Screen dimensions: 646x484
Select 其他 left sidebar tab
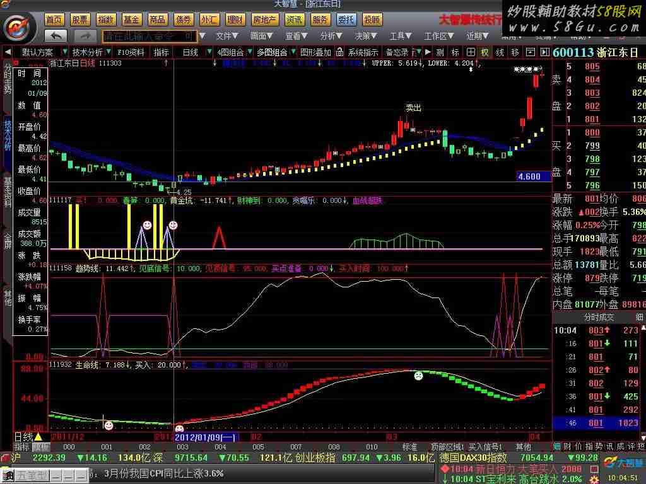[8, 297]
